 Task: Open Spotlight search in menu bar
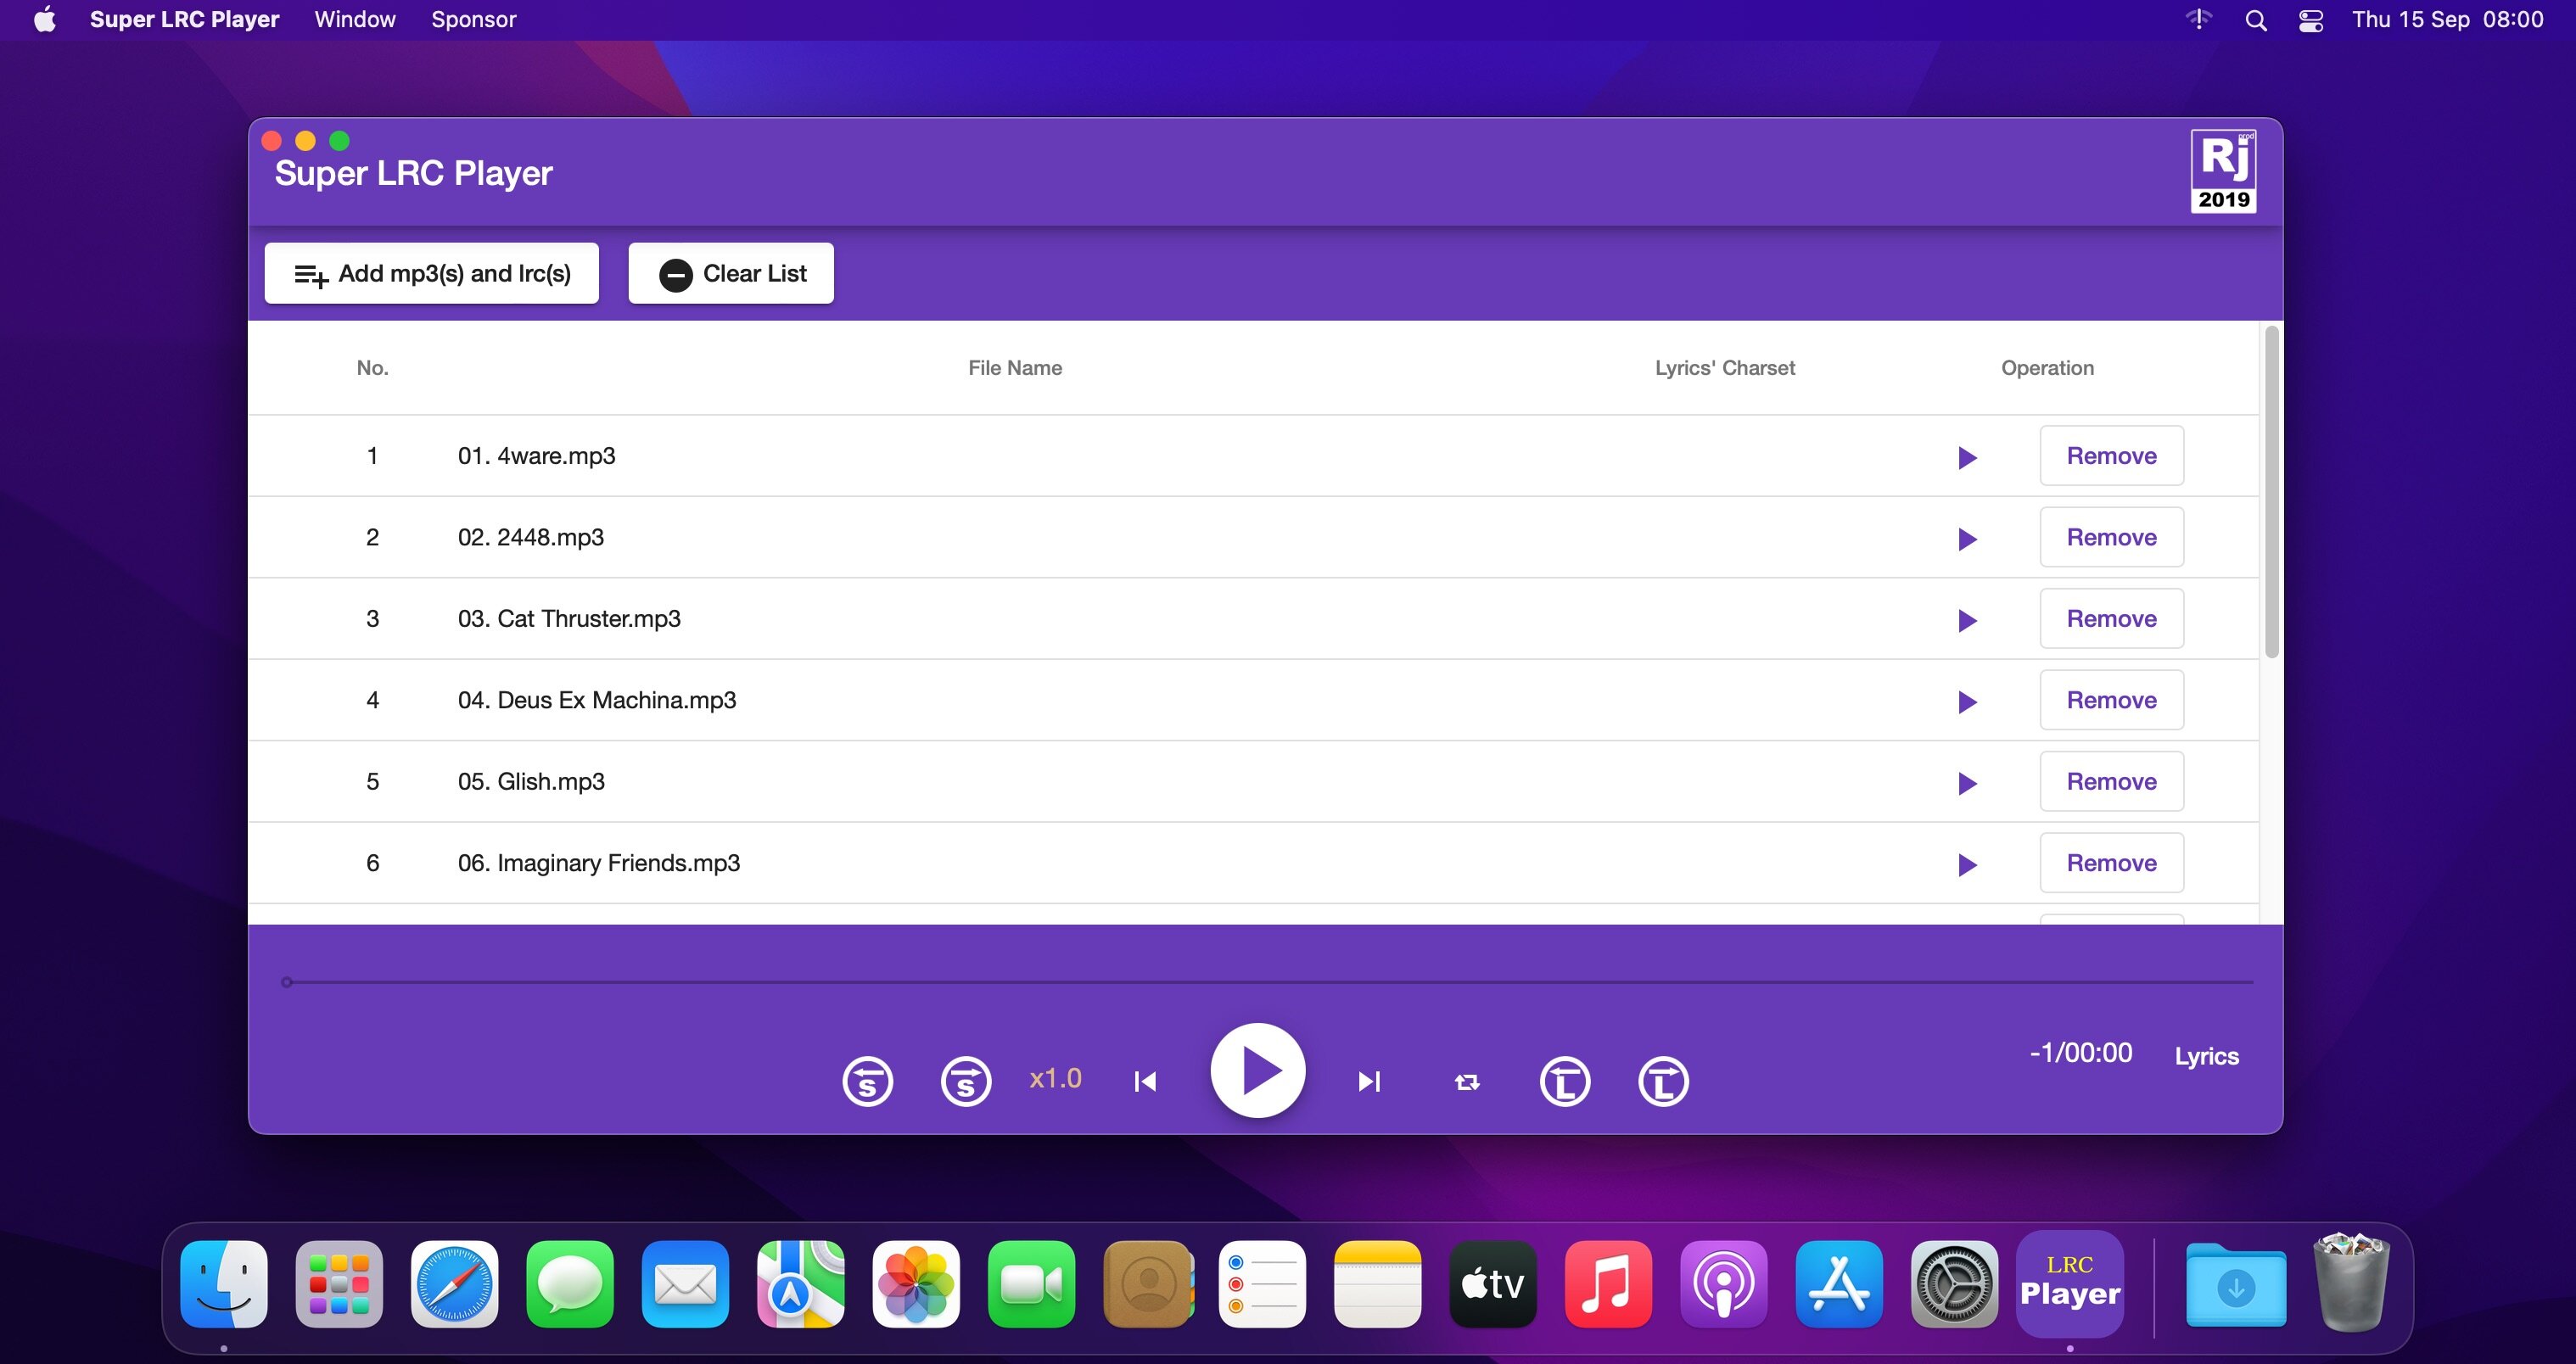[2255, 20]
